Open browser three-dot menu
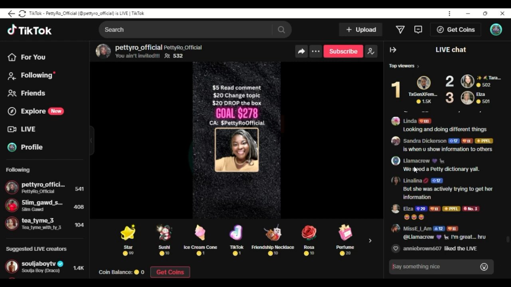 [x=450, y=13]
